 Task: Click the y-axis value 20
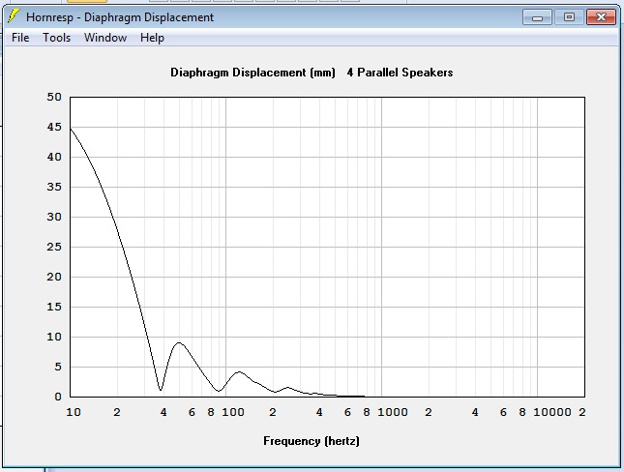pos(54,277)
